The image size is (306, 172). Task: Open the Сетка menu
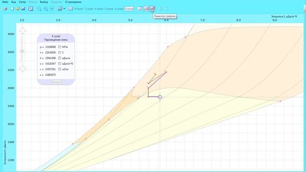pos(22,2)
